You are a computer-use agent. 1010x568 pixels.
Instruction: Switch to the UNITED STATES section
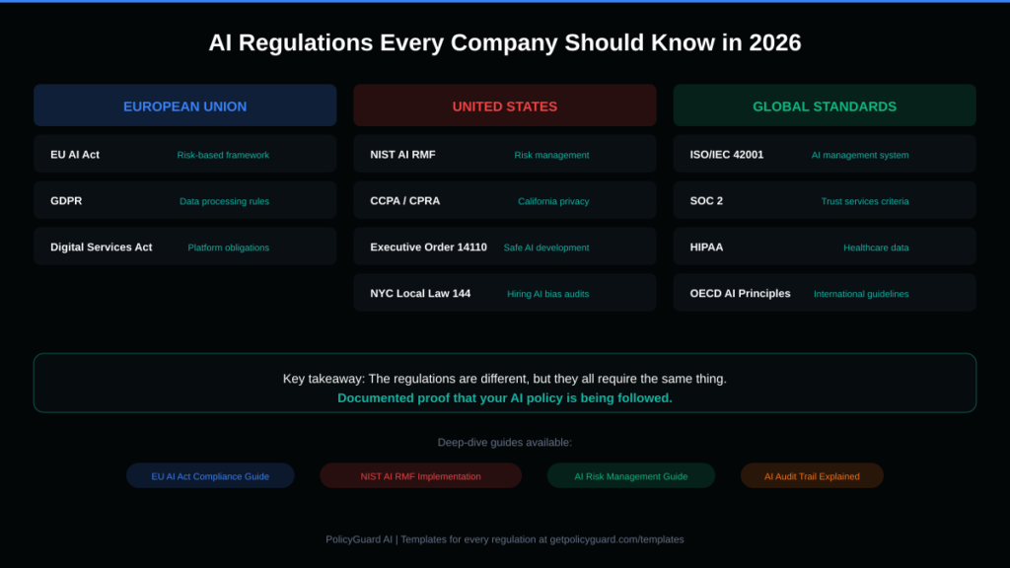tap(504, 105)
